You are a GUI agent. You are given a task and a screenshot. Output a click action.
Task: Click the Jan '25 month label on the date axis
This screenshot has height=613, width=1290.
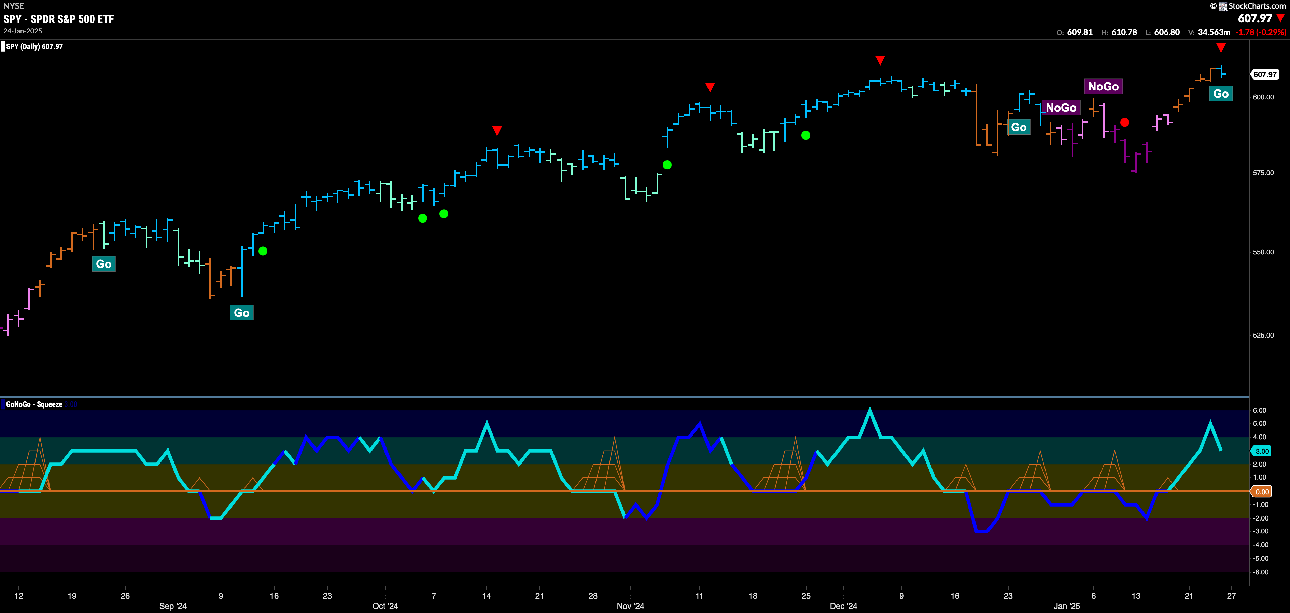pos(1067,606)
